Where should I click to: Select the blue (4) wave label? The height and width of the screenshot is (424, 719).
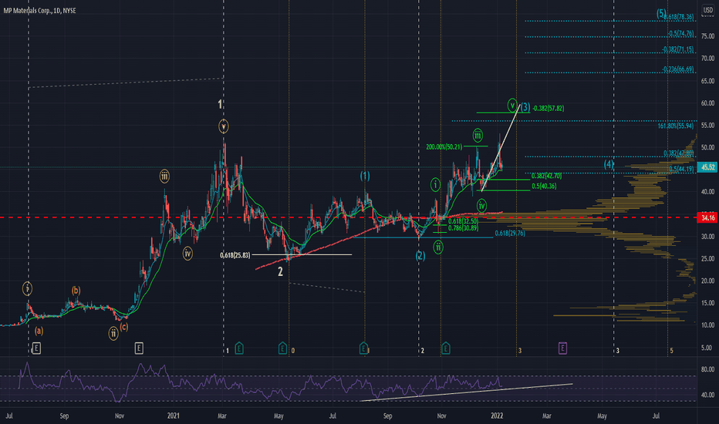[x=609, y=164]
